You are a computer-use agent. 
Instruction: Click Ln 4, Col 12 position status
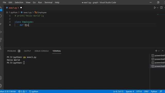(118, 91)
